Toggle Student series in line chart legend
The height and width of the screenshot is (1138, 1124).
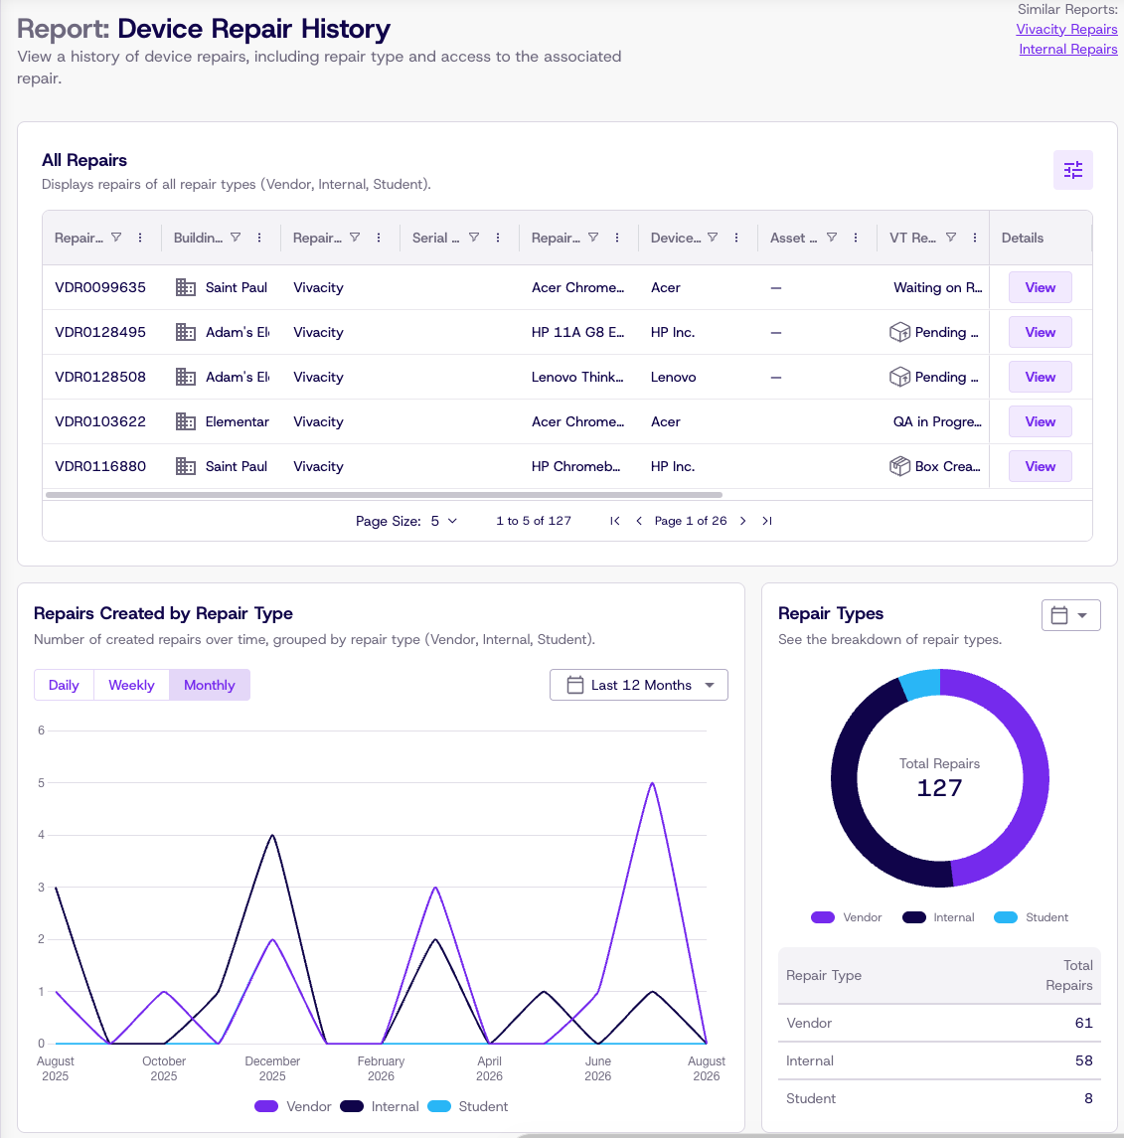point(468,1106)
